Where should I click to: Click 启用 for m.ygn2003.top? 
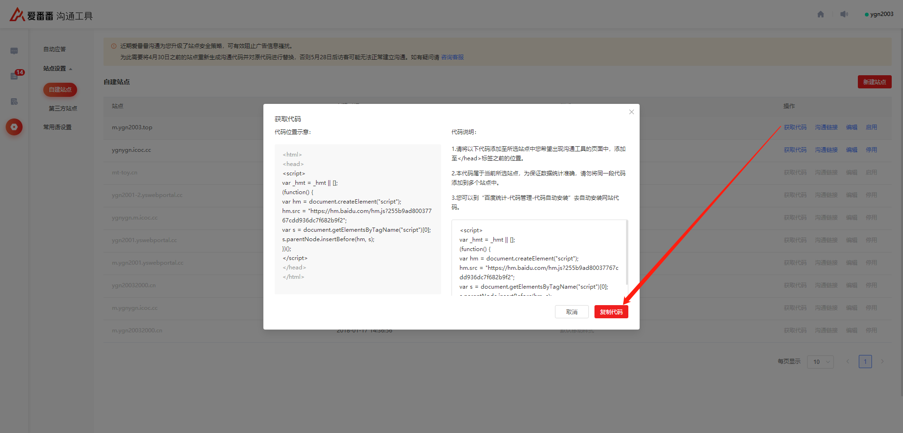click(871, 127)
